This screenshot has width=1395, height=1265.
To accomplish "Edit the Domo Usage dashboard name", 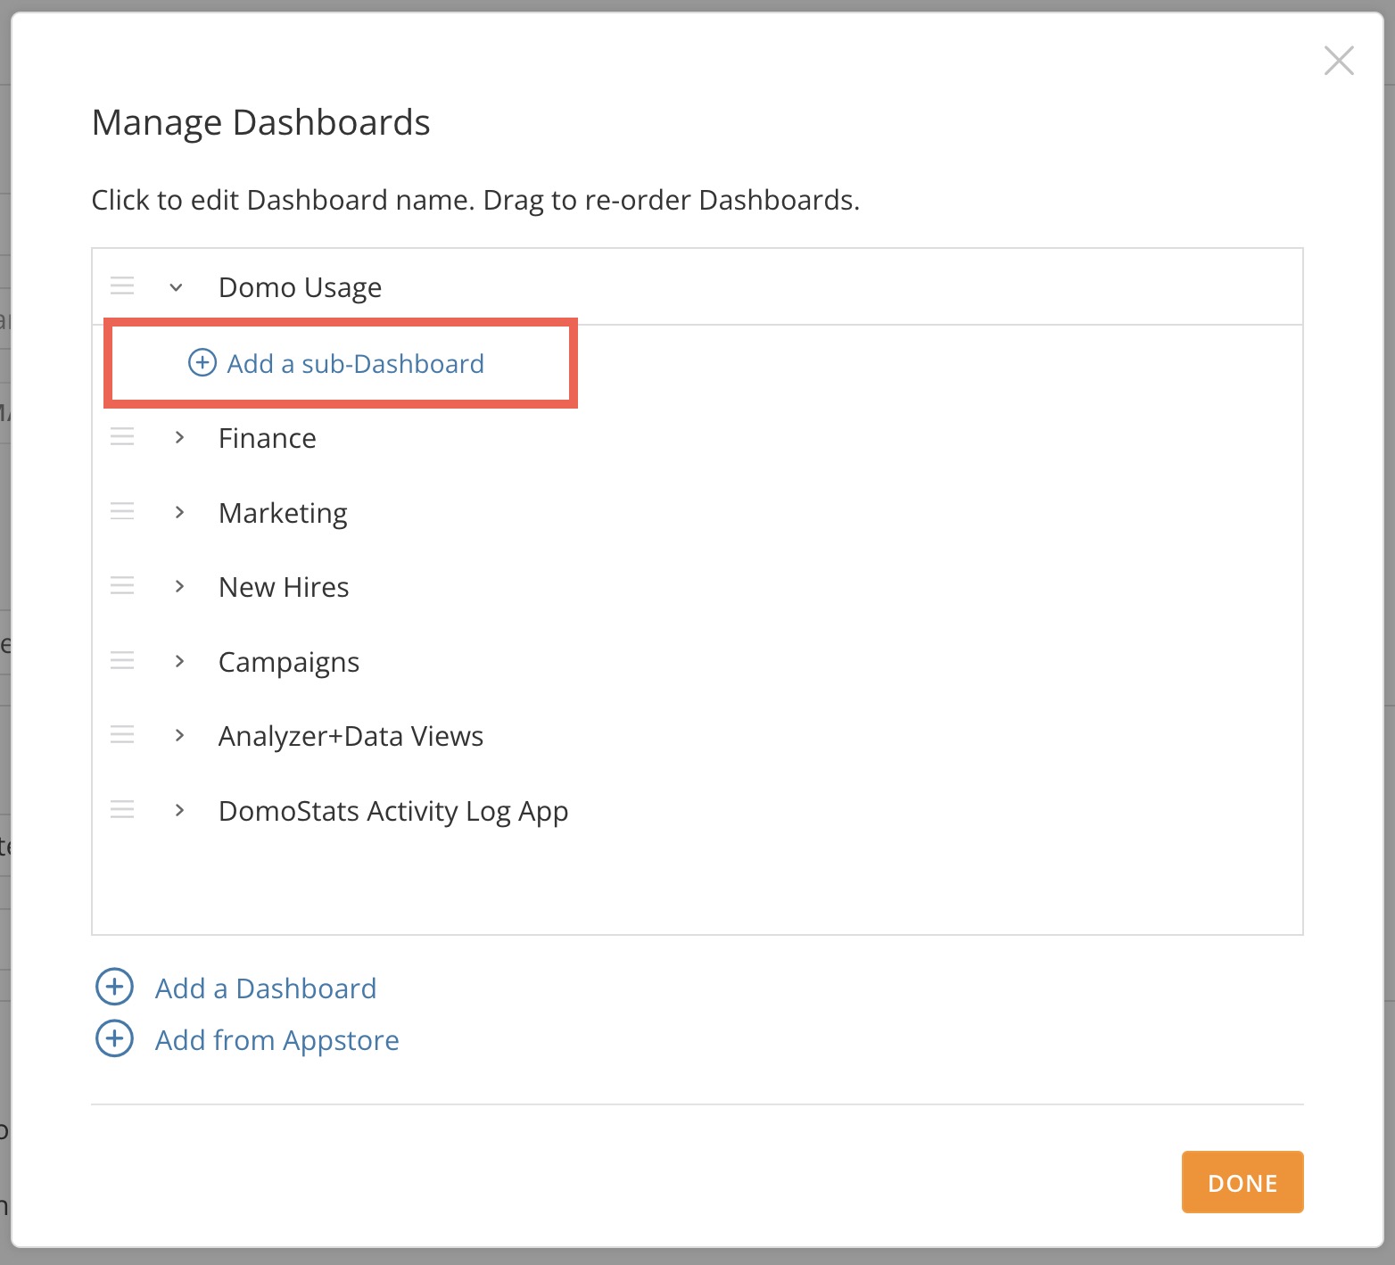I will click(x=300, y=287).
